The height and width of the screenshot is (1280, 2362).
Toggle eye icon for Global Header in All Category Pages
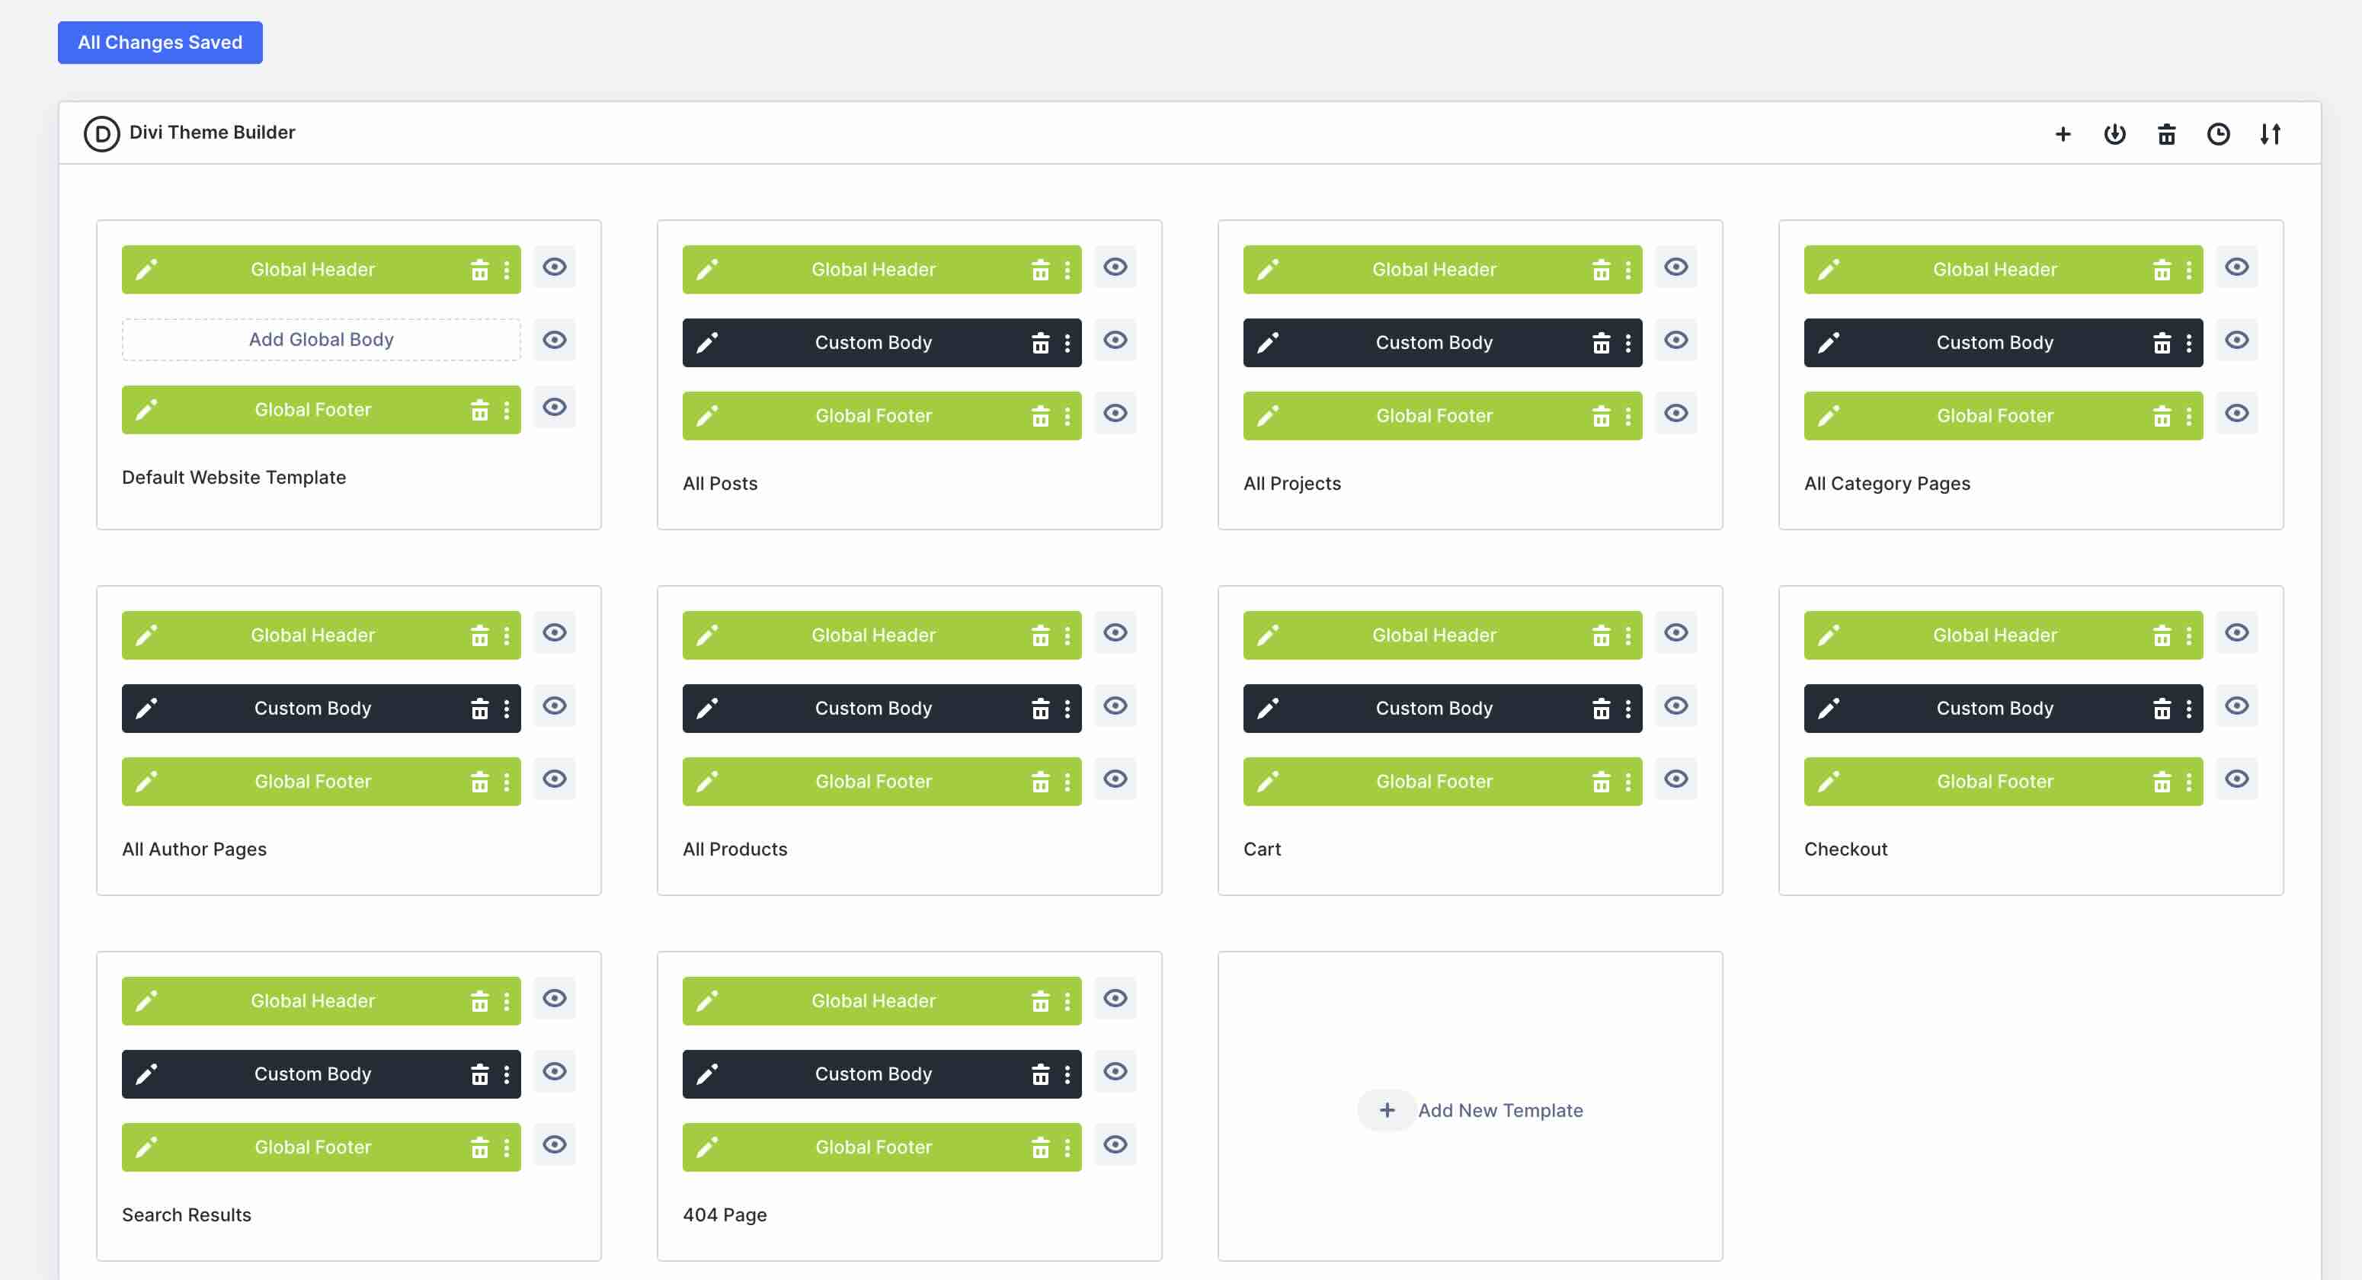pos(2237,267)
